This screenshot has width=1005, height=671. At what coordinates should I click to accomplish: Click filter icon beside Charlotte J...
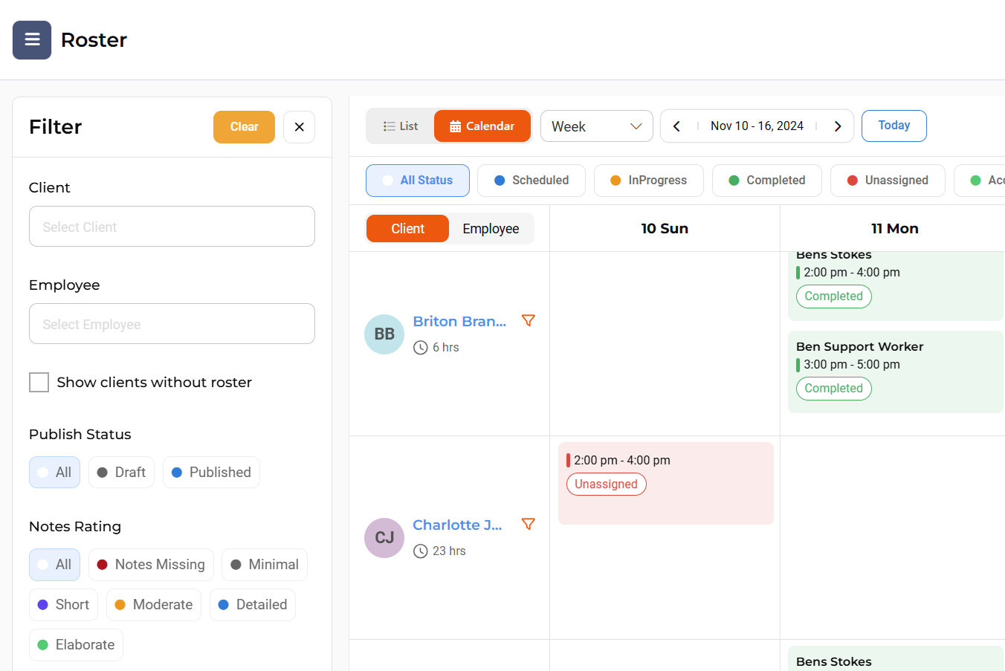(x=529, y=525)
